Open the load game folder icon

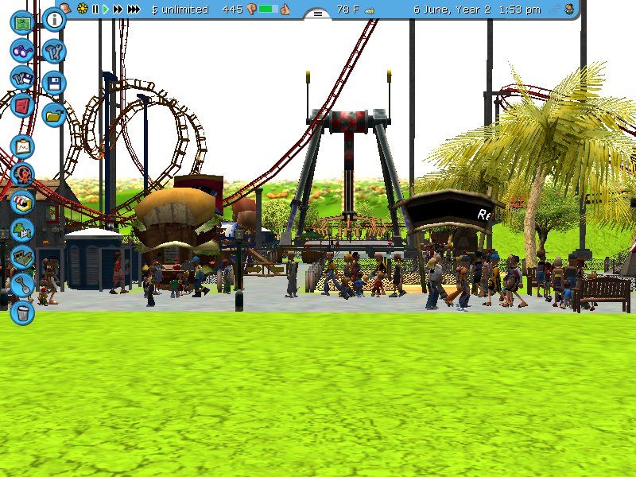pyautogui.click(x=53, y=114)
